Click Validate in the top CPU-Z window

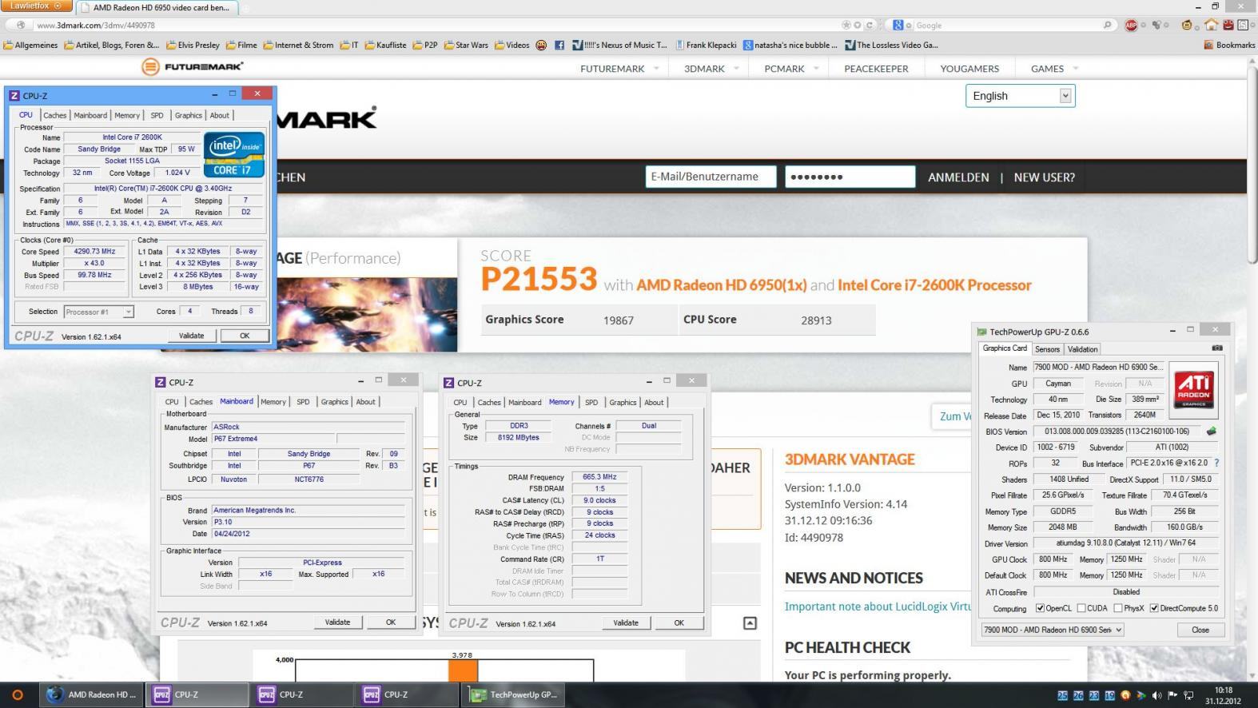[191, 336]
